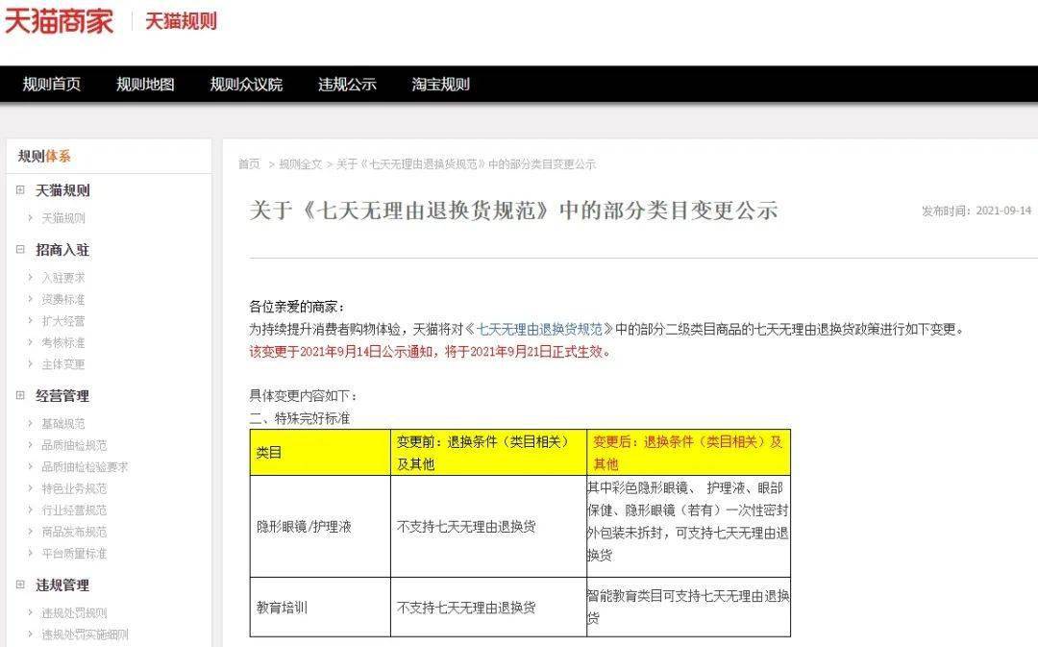Expand the 天猫规则 tree section
Viewport: 1038px width, 647px height.
pos(20,190)
